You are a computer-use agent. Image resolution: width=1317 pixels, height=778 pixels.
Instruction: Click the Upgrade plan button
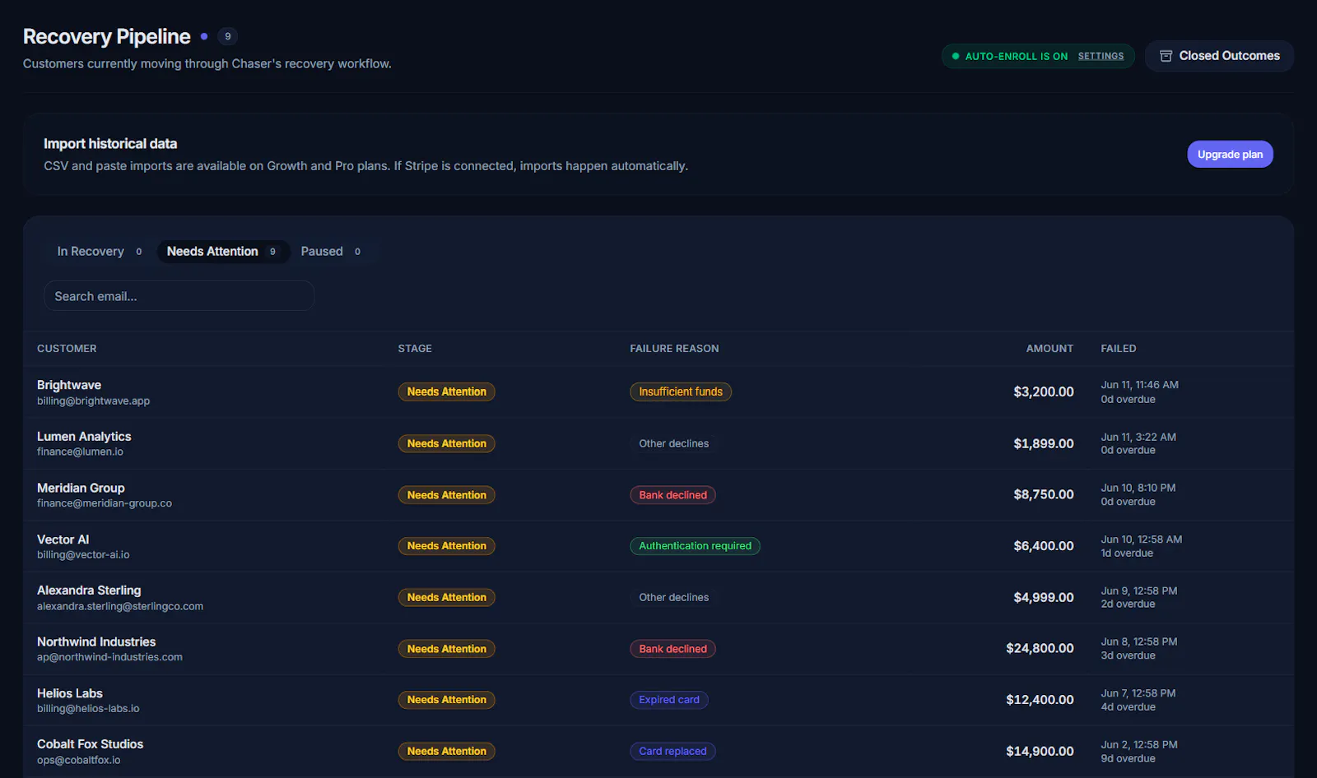(1230, 155)
